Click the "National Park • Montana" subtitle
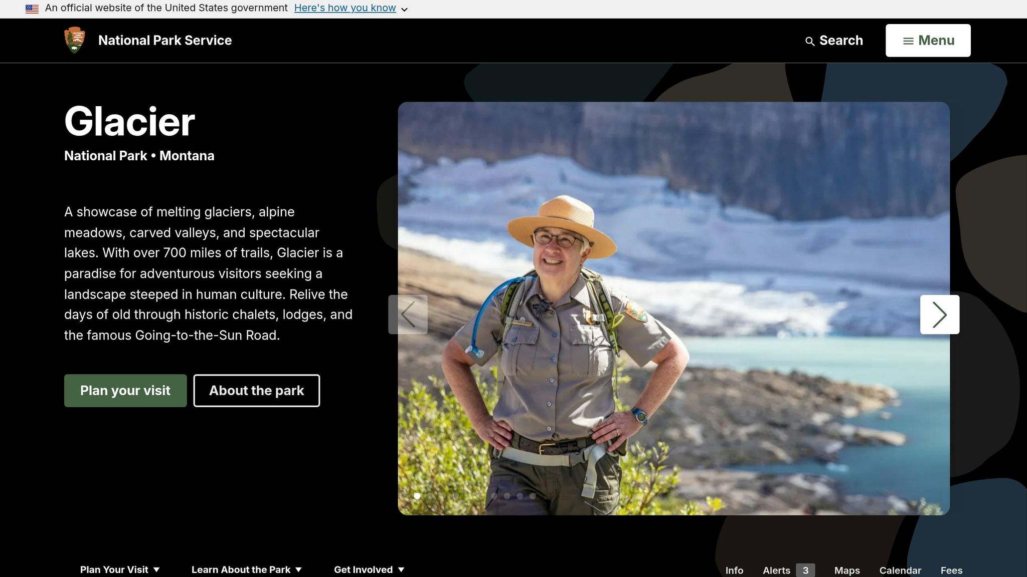Image resolution: width=1027 pixels, height=577 pixels. pos(139,156)
